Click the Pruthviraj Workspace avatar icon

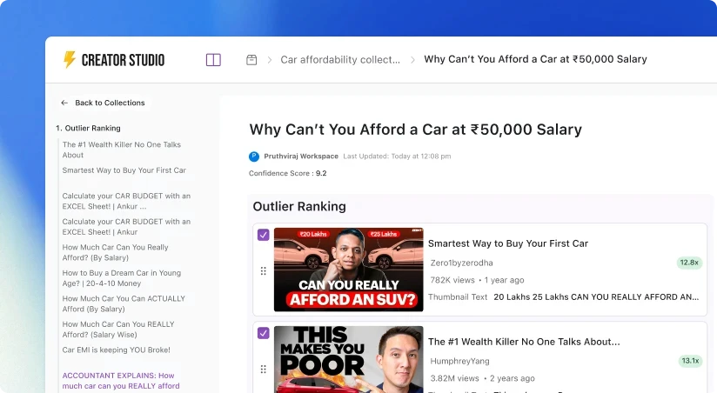tap(254, 157)
